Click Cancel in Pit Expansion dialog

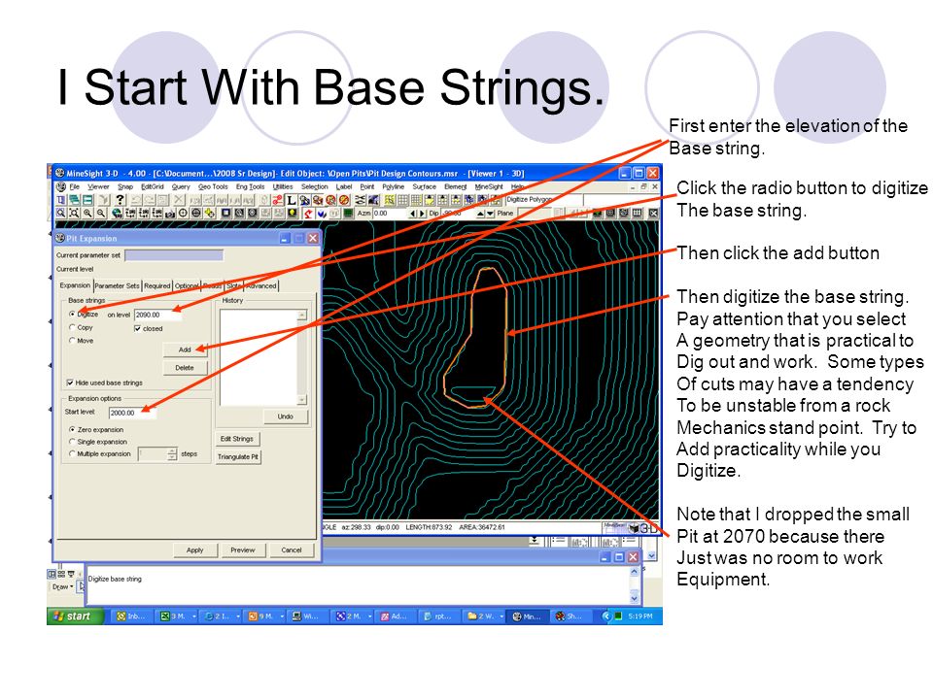(291, 549)
